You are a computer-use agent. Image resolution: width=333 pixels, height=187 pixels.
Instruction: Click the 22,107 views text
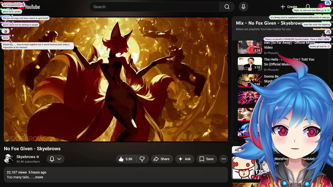point(17,172)
